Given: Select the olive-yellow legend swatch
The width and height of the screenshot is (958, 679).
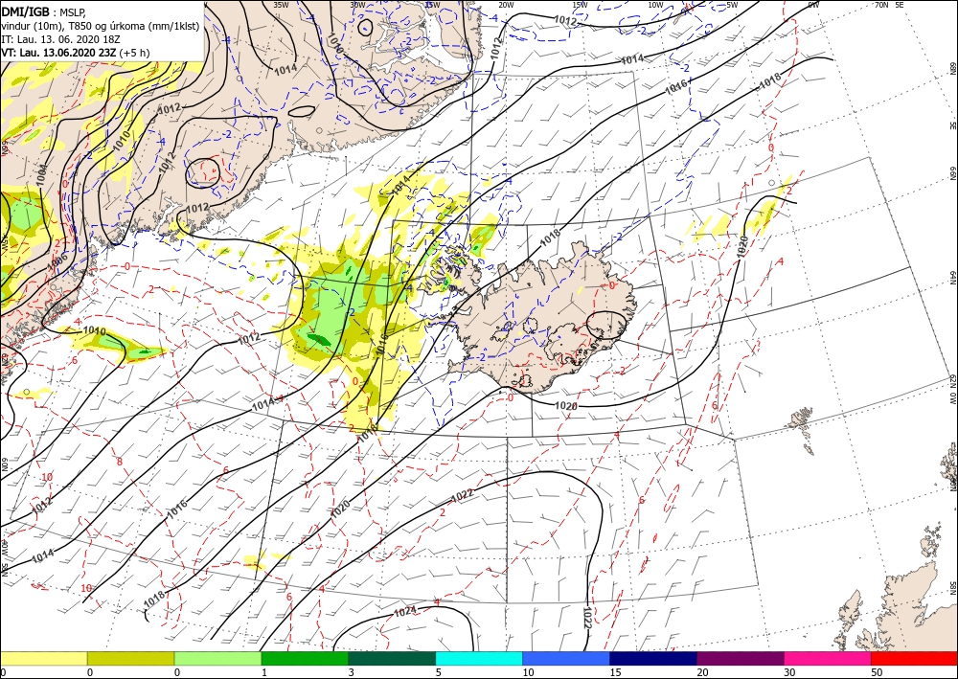Looking at the screenshot, I should click(130, 658).
